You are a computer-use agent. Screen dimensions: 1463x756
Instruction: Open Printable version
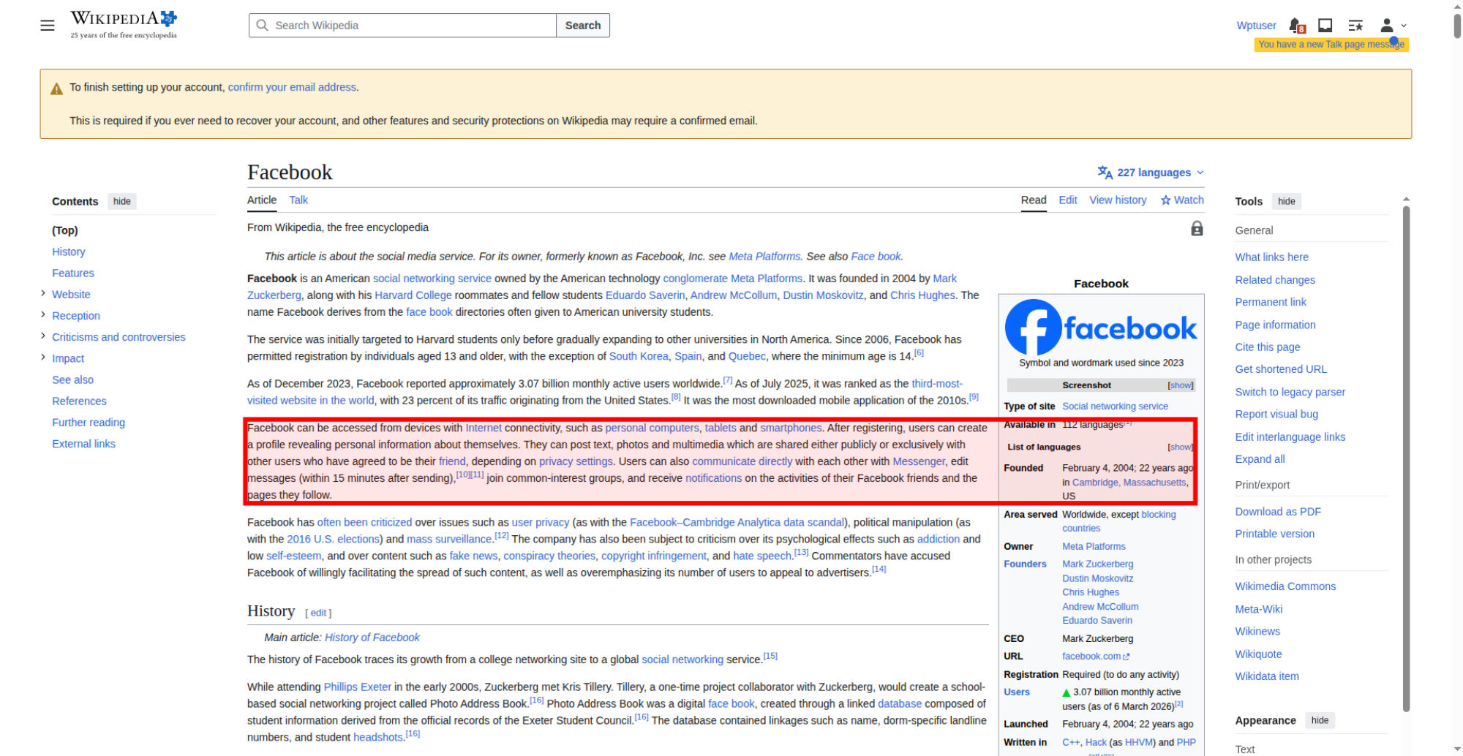pos(1275,534)
